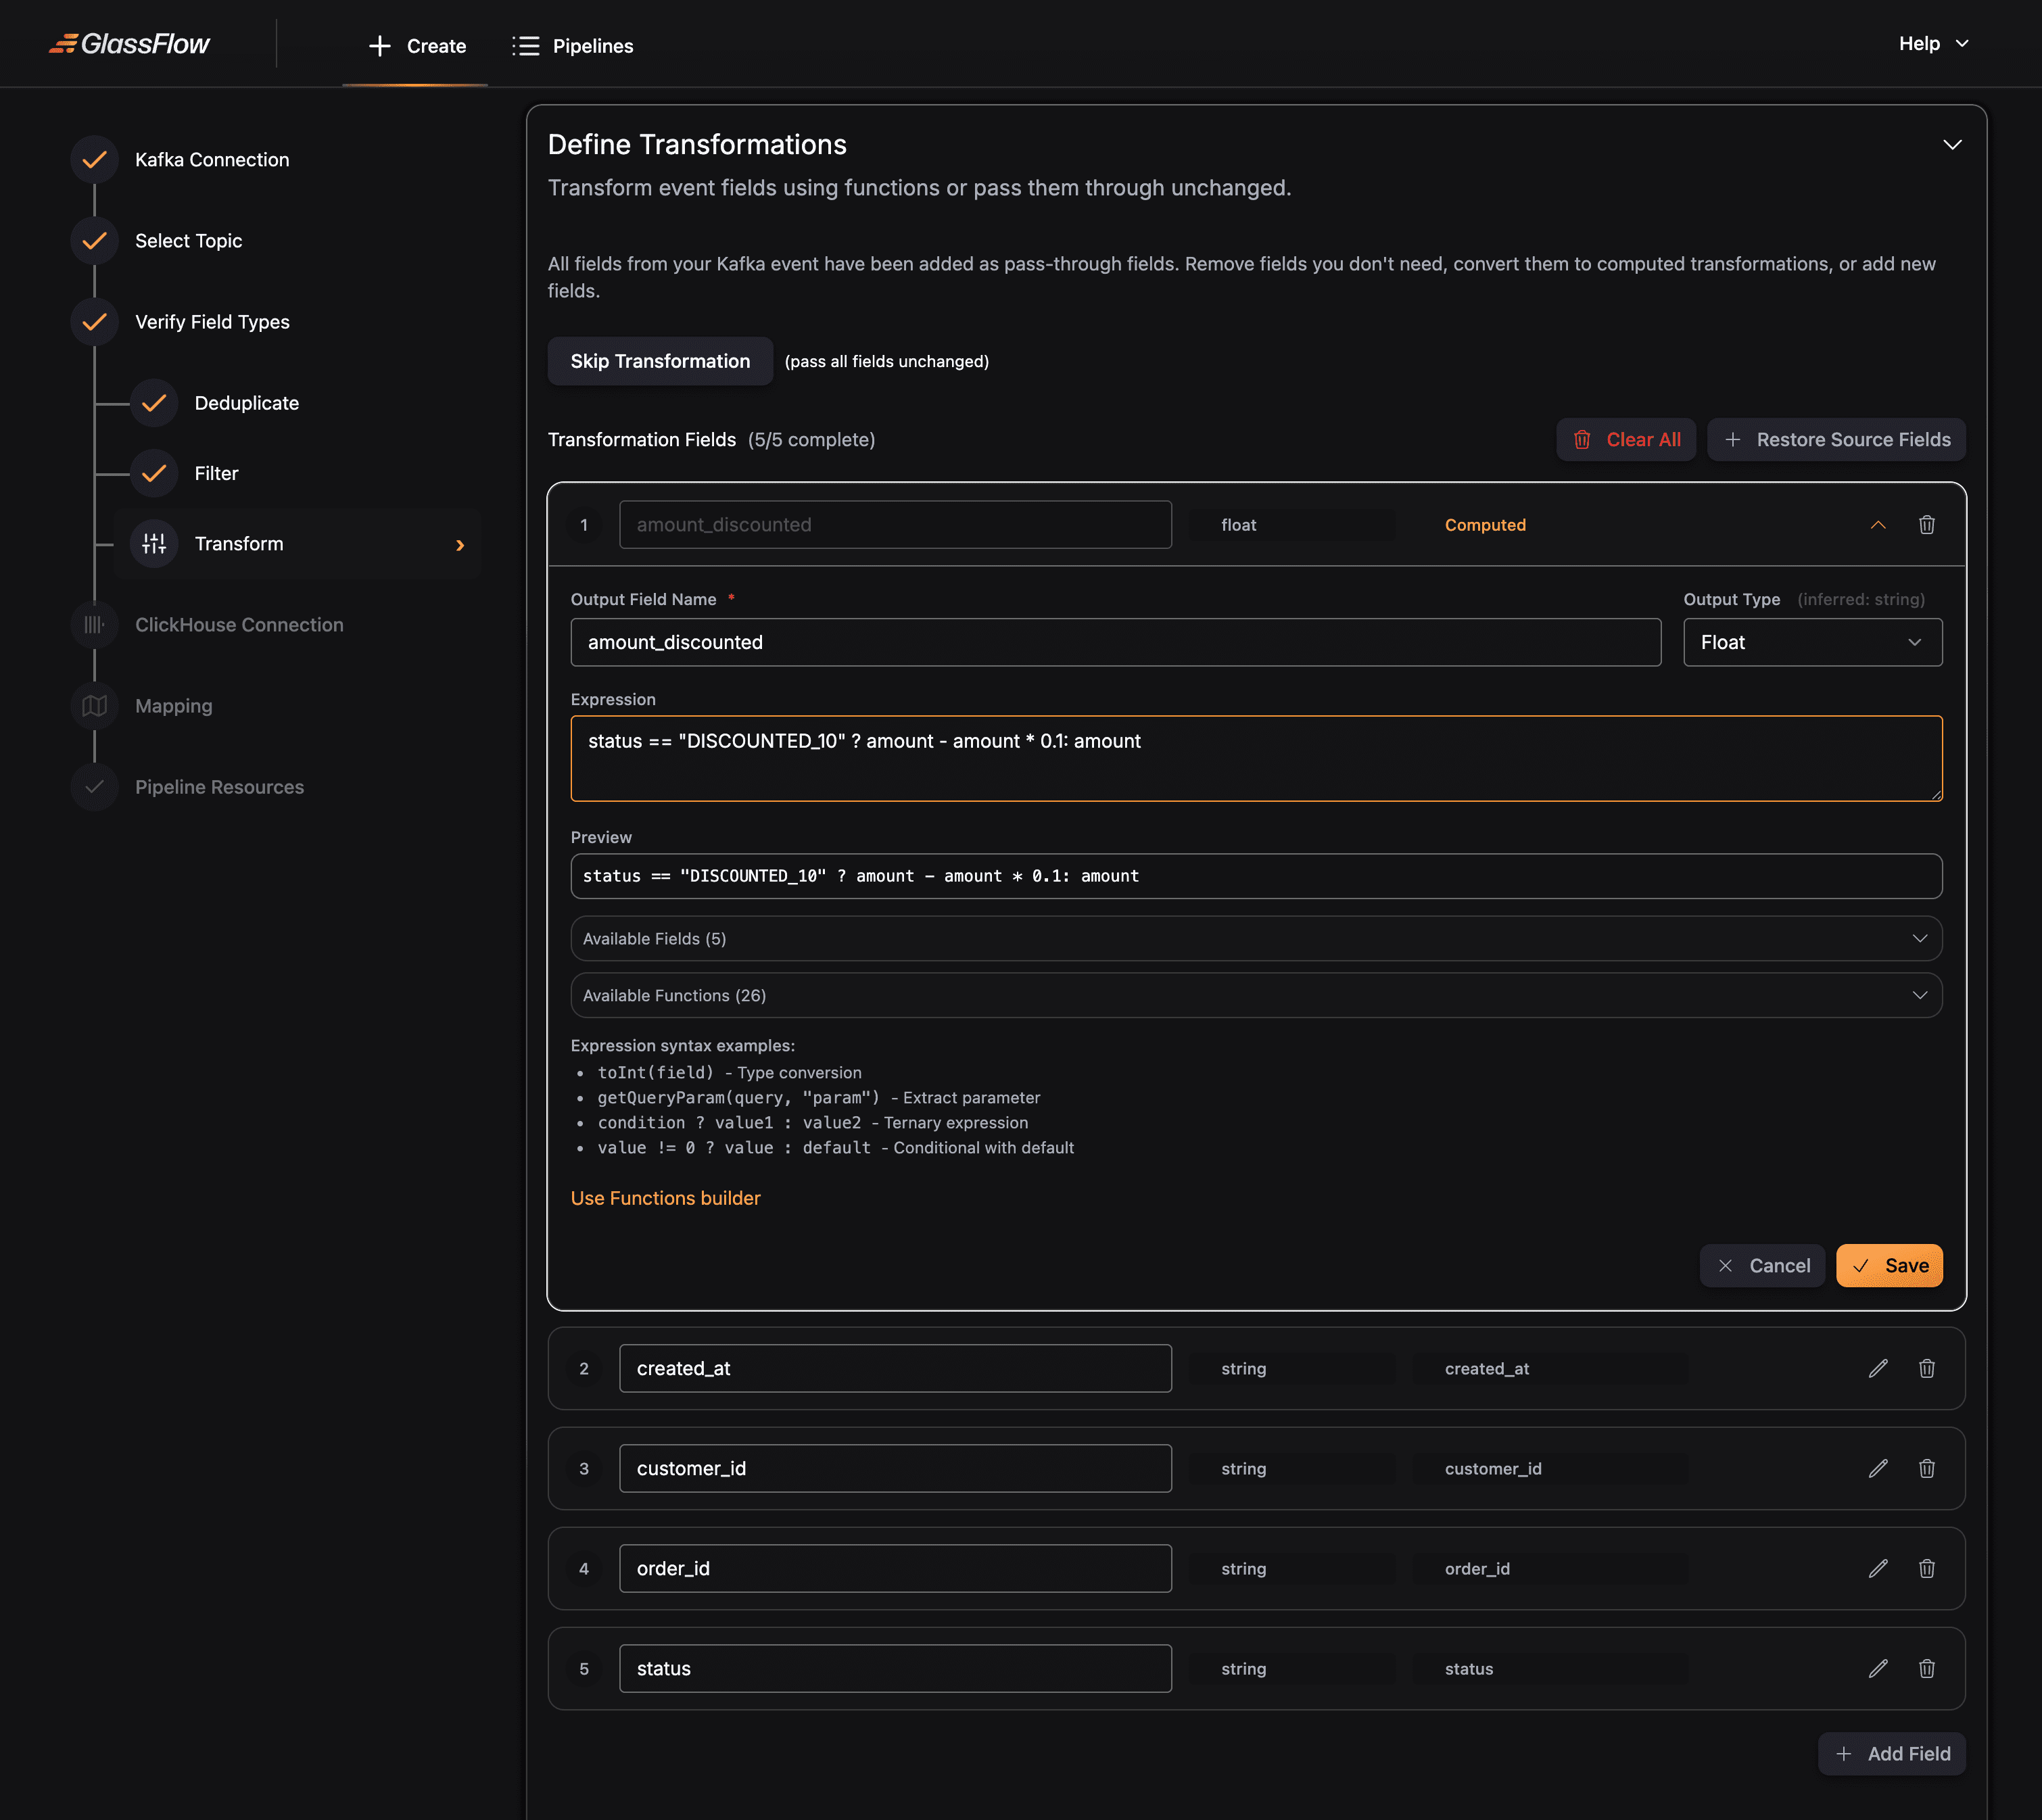This screenshot has width=2042, height=1820.
Task: Click the Skip Transformation button
Action: pyautogui.click(x=659, y=361)
